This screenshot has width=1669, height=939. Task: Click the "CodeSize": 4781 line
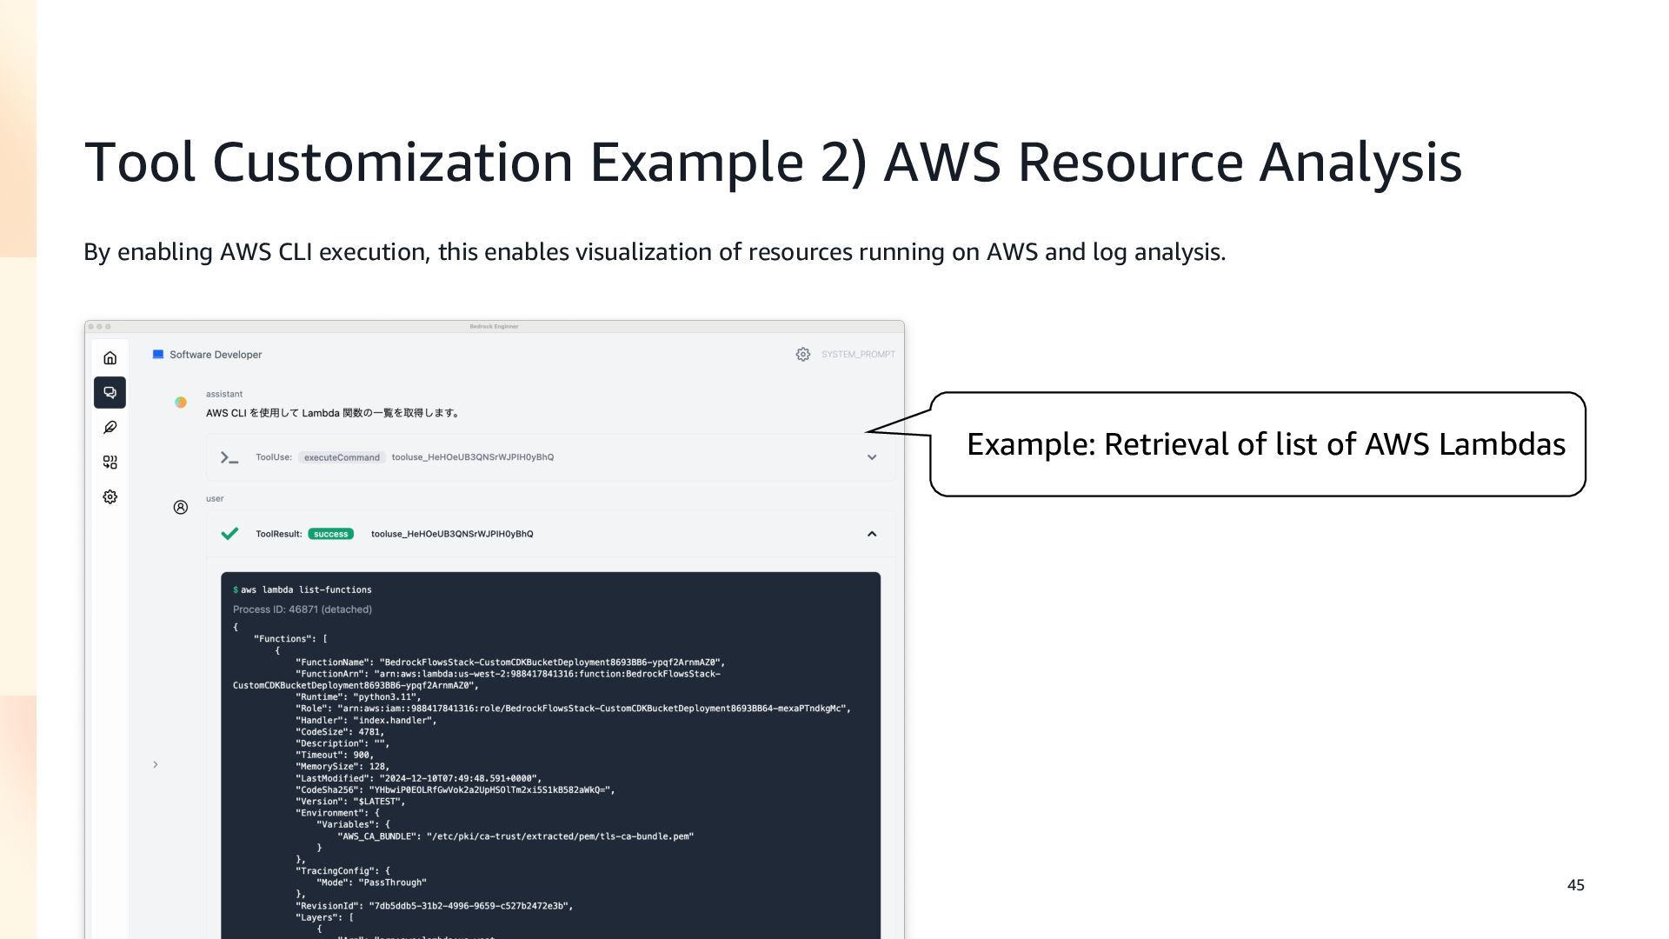pyautogui.click(x=340, y=731)
